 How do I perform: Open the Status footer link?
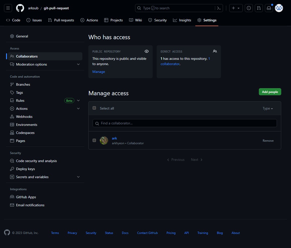tap(109, 233)
